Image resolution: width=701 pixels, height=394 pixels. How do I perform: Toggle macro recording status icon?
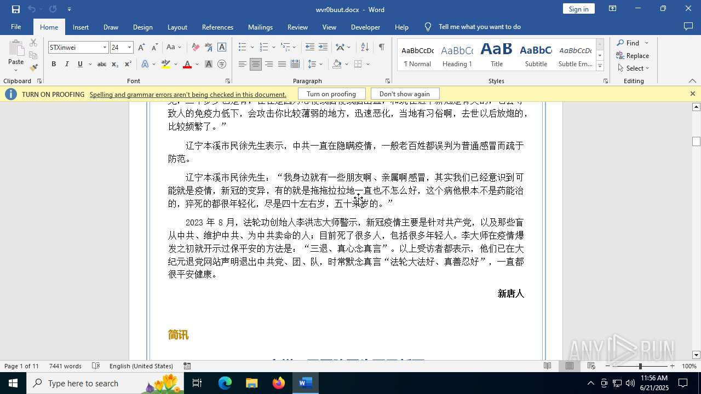(187, 366)
